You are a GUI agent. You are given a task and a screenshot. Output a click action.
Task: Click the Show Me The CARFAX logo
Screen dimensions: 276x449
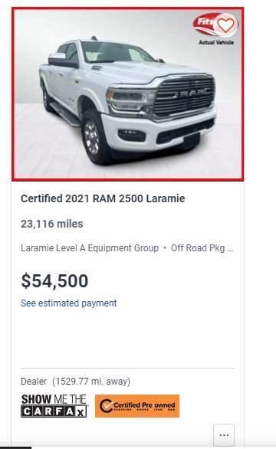[x=54, y=406]
